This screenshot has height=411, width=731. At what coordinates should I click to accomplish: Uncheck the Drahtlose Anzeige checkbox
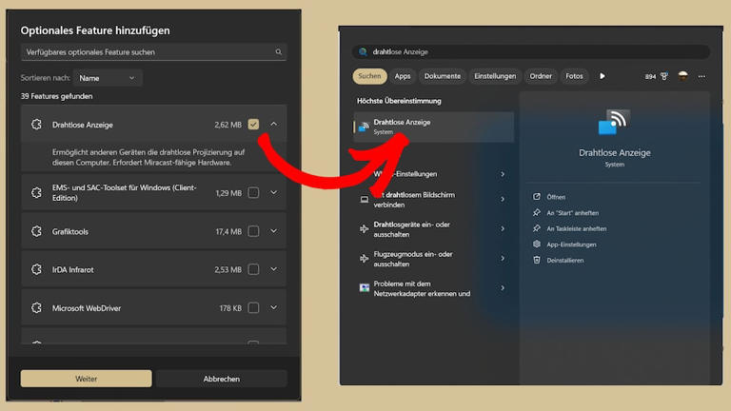pyautogui.click(x=253, y=125)
